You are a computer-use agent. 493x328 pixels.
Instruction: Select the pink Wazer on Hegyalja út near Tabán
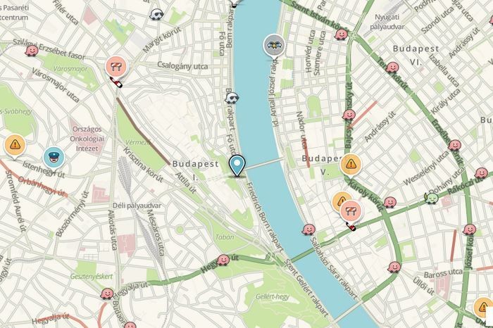pyautogui.click(x=223, y=260)
